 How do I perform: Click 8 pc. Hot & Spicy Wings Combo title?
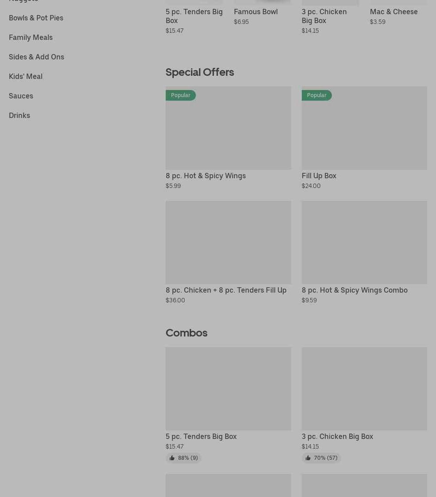tap(354, 290)
